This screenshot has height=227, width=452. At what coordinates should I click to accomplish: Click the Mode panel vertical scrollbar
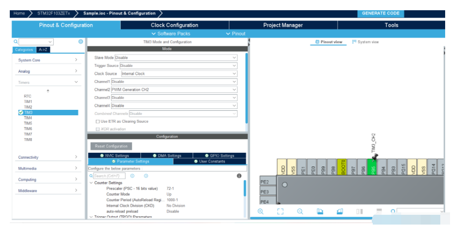(247, 88)
